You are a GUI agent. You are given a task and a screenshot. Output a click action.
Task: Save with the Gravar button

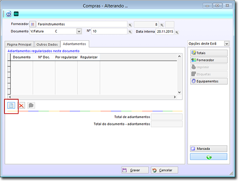coord(135,170)
